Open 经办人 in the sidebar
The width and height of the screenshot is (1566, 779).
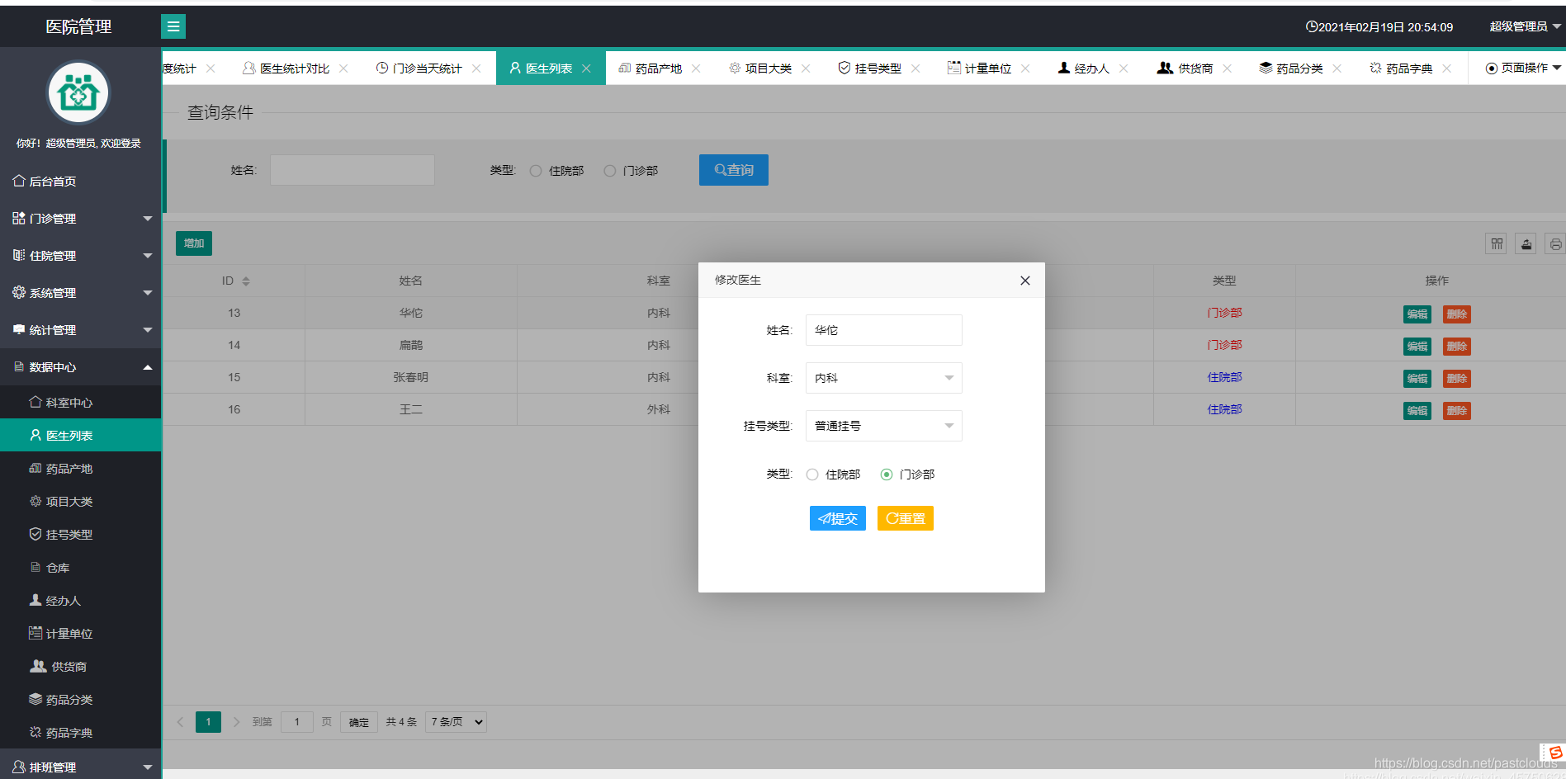click(80, 601)
